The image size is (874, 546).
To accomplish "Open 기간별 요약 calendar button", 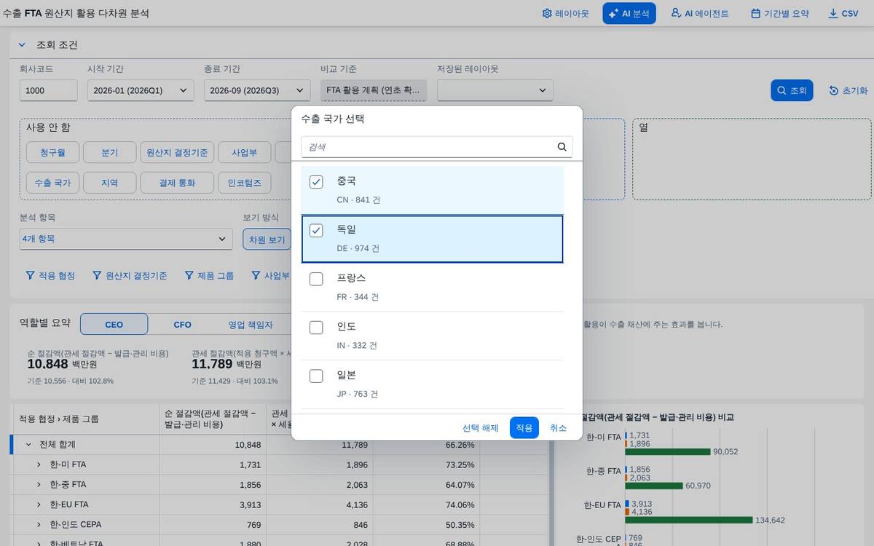I will [x=779, y=13].
